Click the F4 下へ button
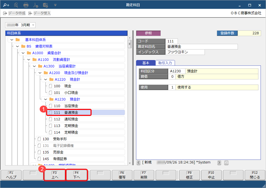This screenshot has height=188, width=266. pos(77,175)
